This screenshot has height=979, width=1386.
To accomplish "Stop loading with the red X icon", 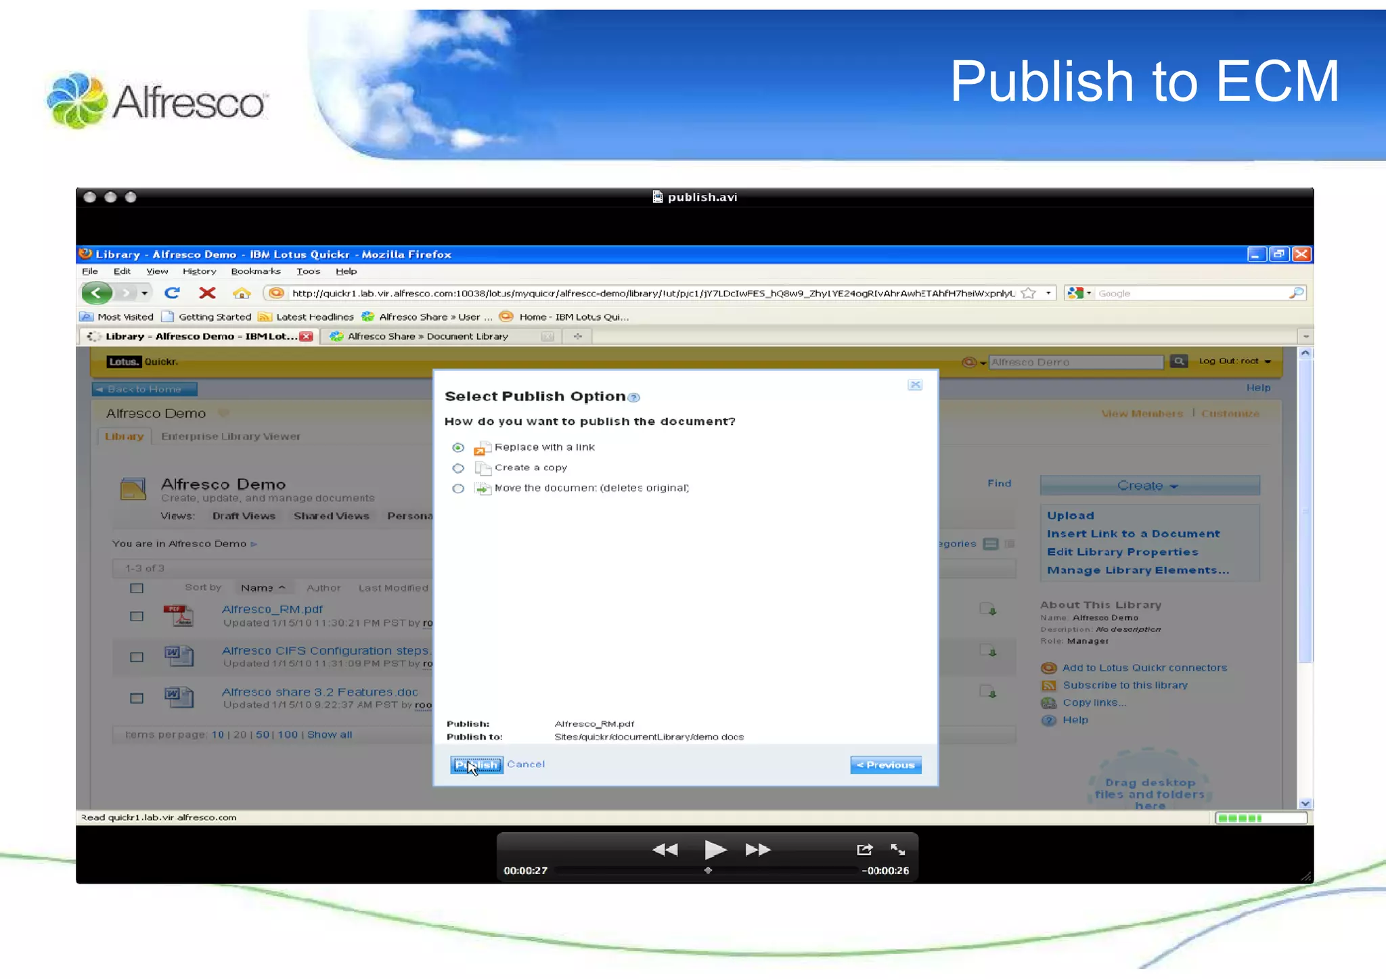I will pos(207,293).
